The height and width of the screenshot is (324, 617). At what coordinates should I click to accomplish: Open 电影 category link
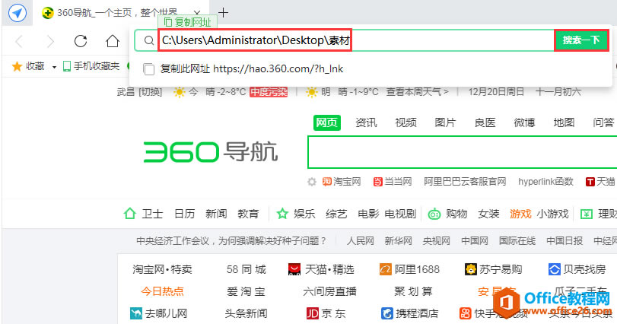[368, 214]
